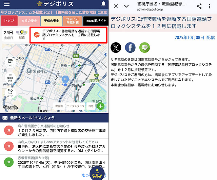This screenshot has width=217, height=180.
Task: Open the hamburger menu in Digi Police
Action: (x=6, y=4)
